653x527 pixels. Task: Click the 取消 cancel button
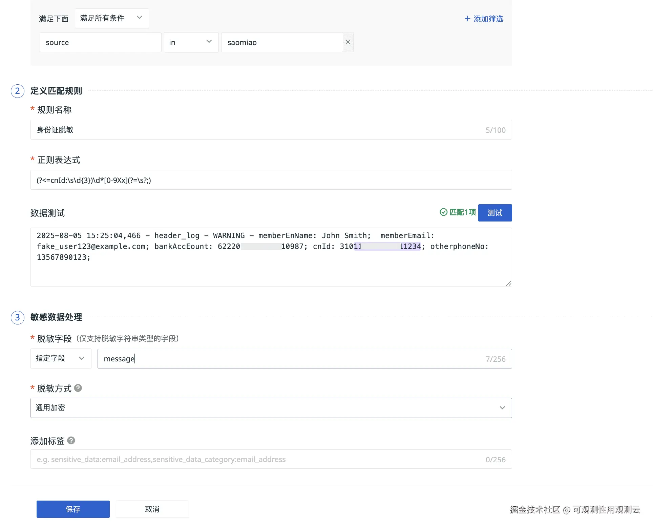(152, 509)
